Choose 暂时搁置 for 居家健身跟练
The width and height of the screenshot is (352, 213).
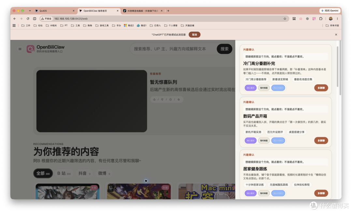264,193
